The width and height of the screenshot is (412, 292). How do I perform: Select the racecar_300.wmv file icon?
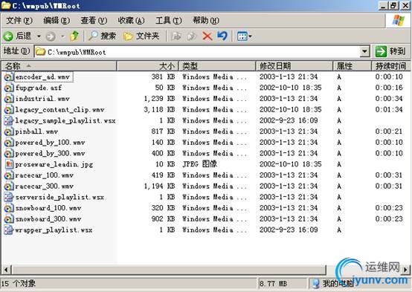pyautogui.click(x=8, y=186)
